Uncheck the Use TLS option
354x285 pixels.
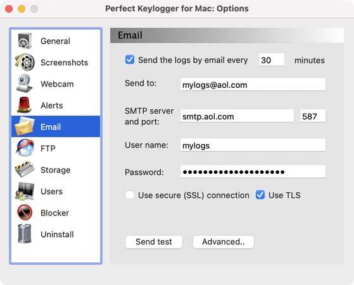click(260, 195)
